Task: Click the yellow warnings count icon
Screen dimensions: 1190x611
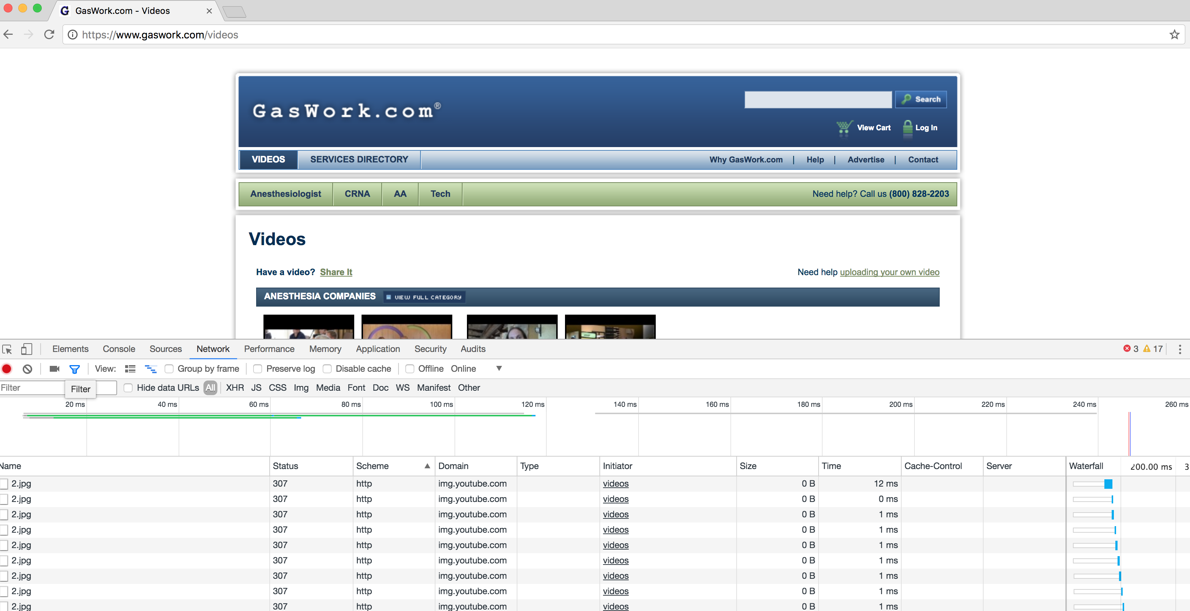Action: [x=1146, y=349]
